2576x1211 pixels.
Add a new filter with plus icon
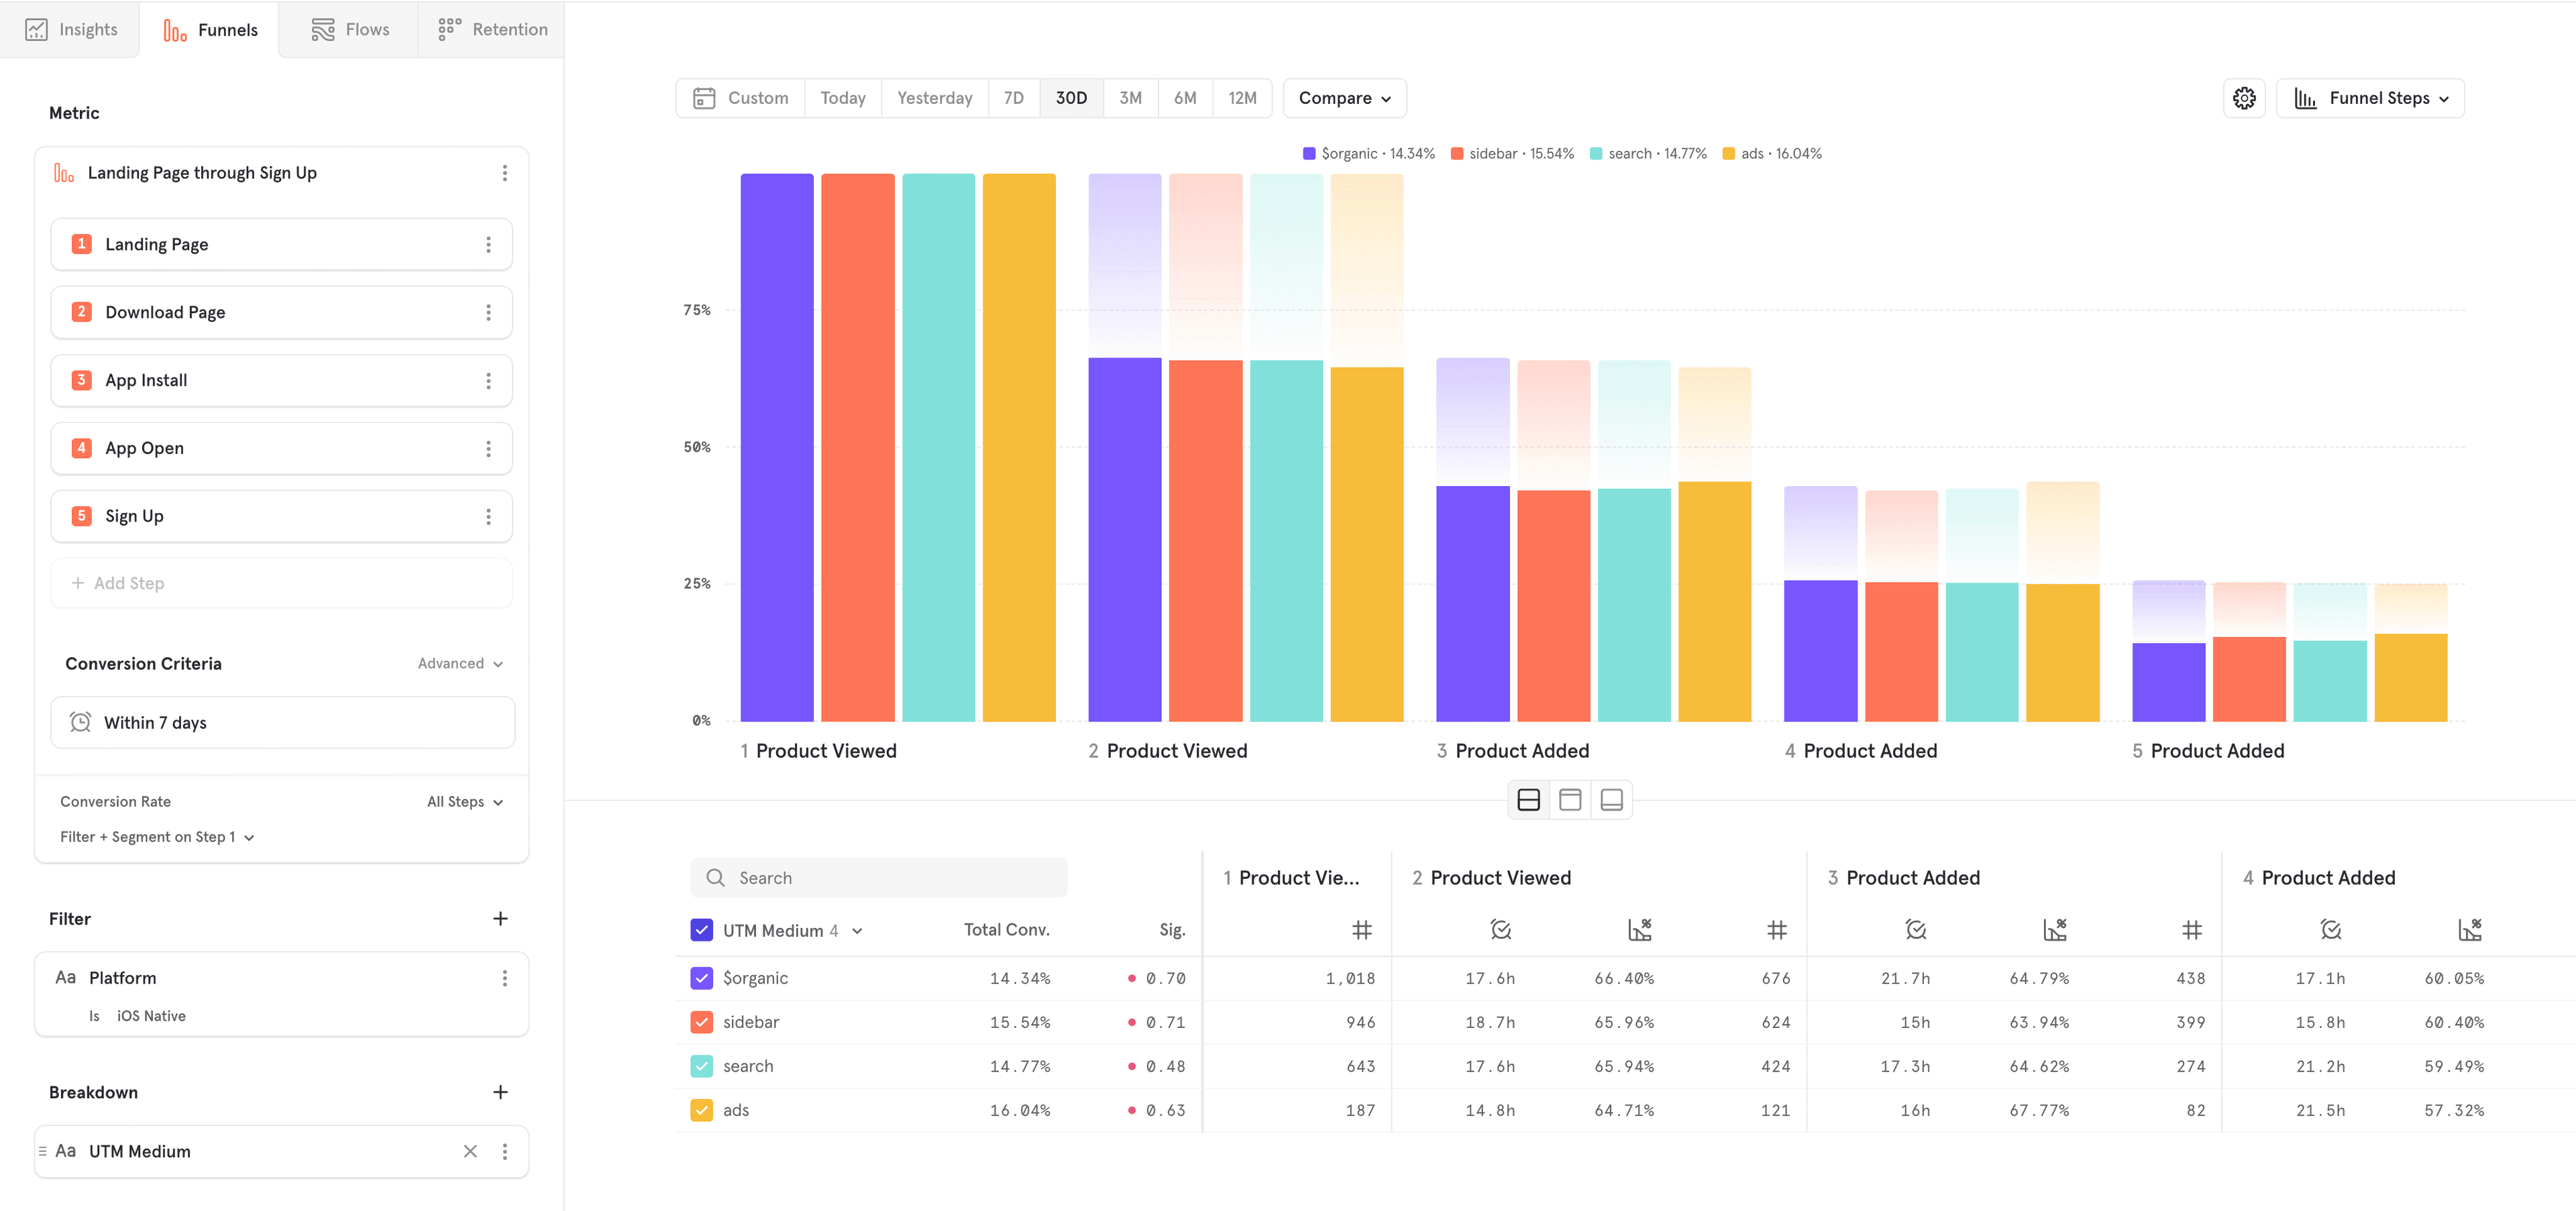[500, 918]
